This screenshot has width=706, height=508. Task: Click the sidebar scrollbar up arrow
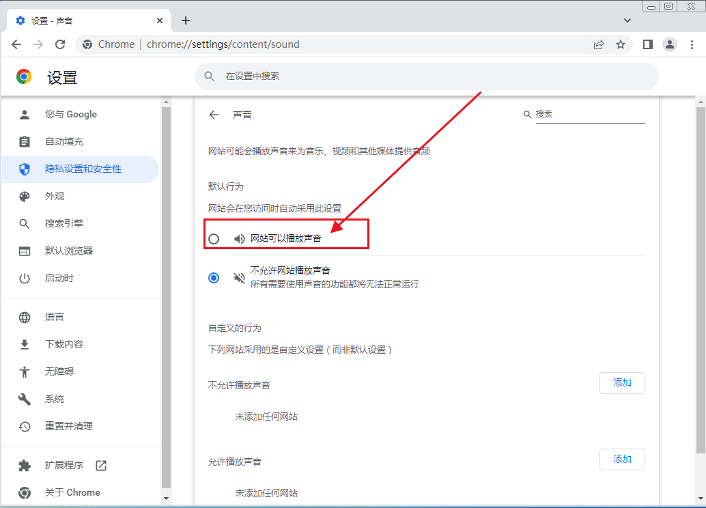166,102
